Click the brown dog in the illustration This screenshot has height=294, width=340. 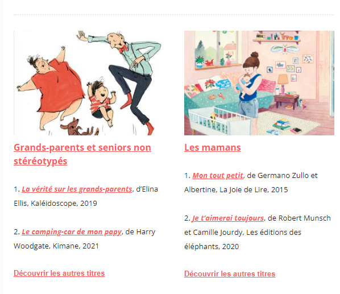[78, 128]
